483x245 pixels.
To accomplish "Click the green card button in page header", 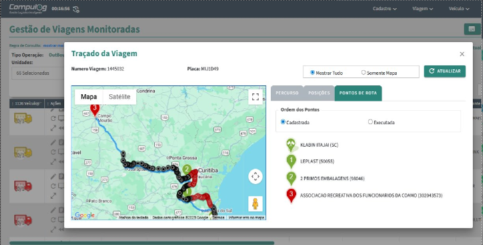I will pyautogui.click(x=472, y=29).
